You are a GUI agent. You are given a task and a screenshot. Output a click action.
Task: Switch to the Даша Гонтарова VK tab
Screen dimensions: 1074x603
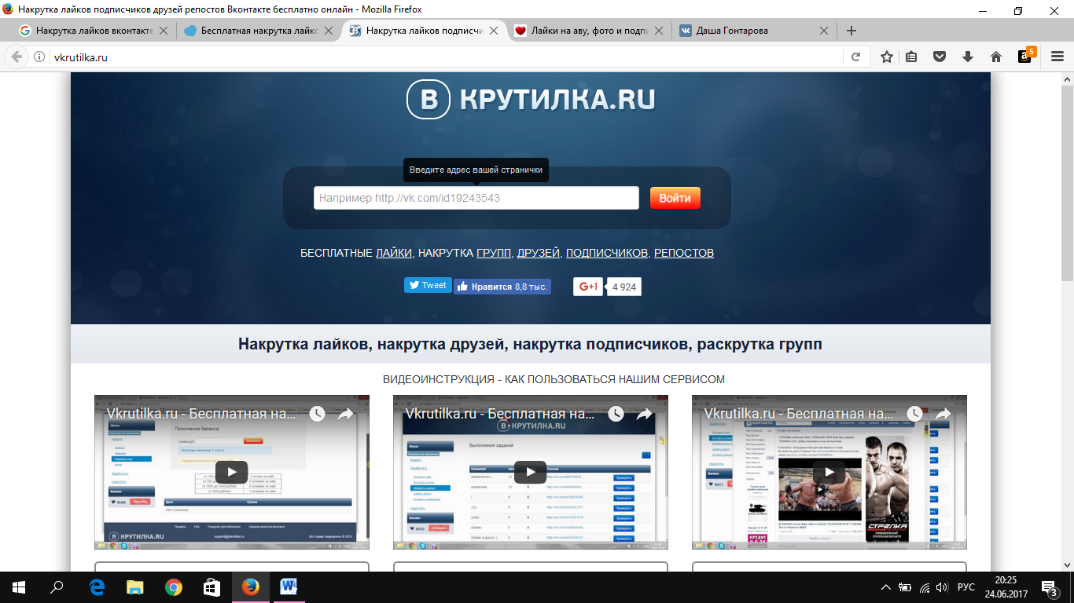coord(753,31)
